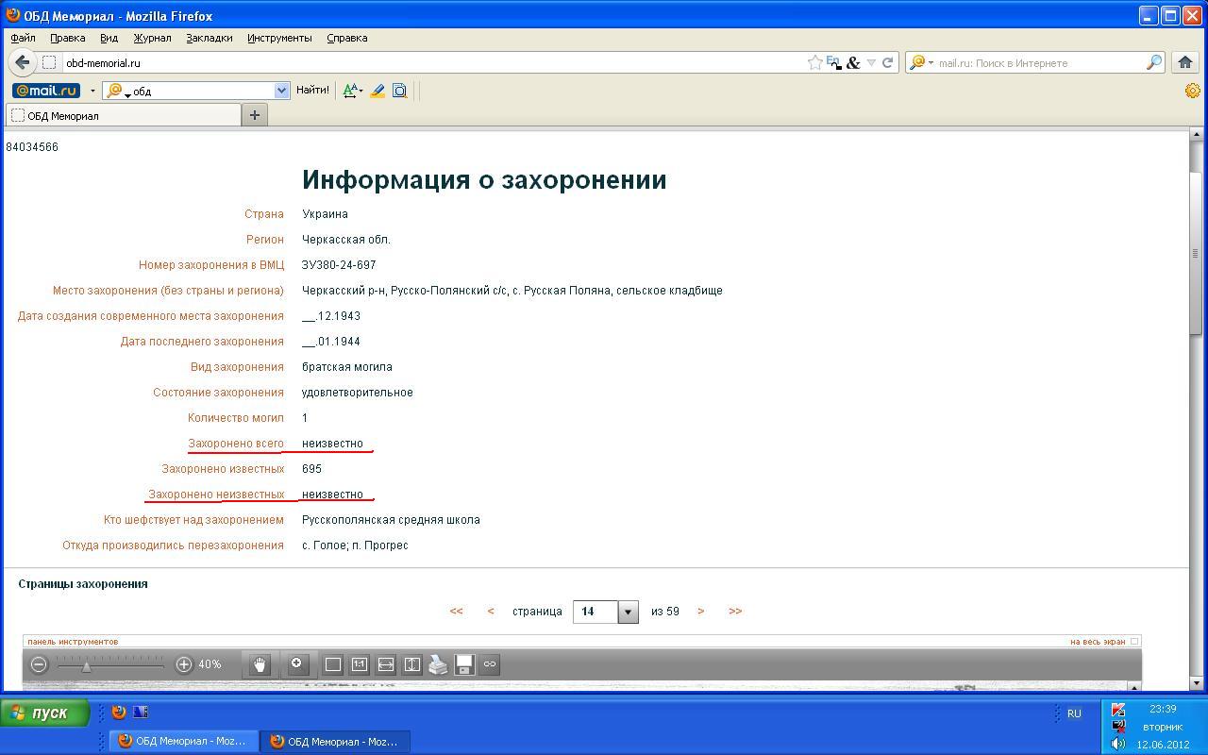Print the scanned document page
Screen dimensions: 1208x755
[x=438, y=664]
